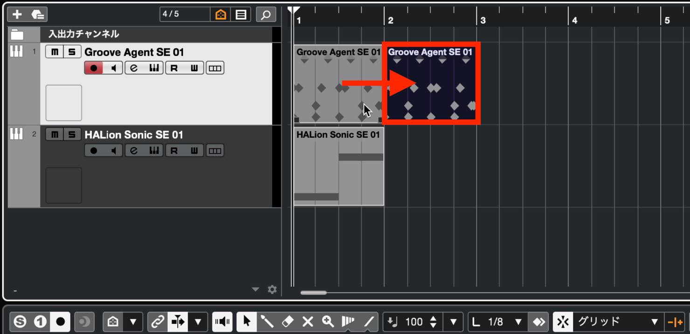Select the Groove Agent SE 01 track name

pos(134,52)
